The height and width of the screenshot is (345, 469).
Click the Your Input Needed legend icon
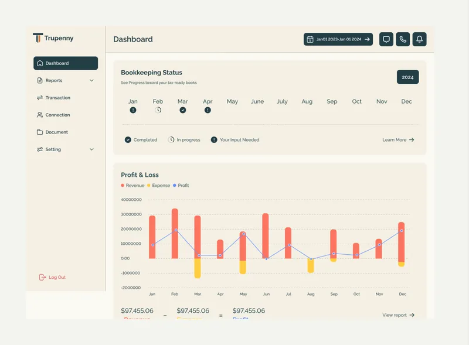(214, 139)
